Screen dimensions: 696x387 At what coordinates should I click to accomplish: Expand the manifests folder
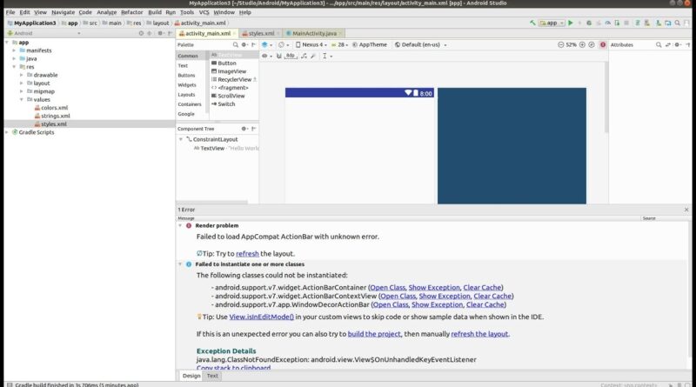pyautogui.click(x=14, y=50)
